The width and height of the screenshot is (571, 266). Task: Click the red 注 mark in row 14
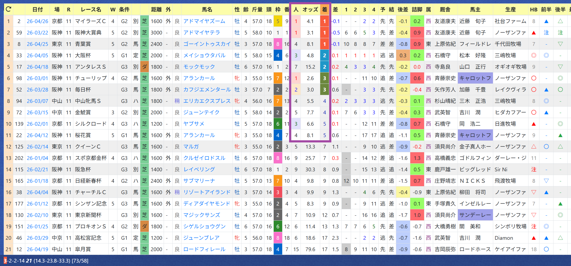coord(534,169)
